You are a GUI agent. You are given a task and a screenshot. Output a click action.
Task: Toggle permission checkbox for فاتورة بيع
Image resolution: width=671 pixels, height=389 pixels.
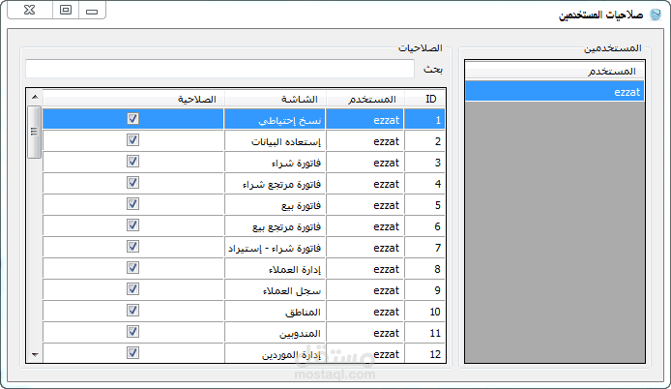coord(132,204)
